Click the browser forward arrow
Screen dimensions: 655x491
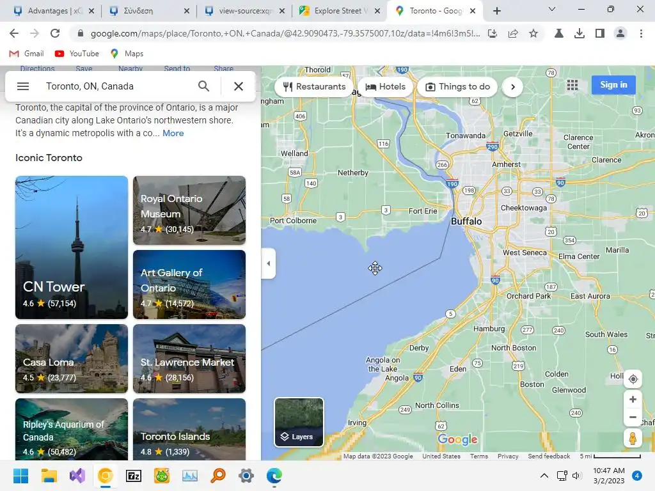tap(35, 33)
